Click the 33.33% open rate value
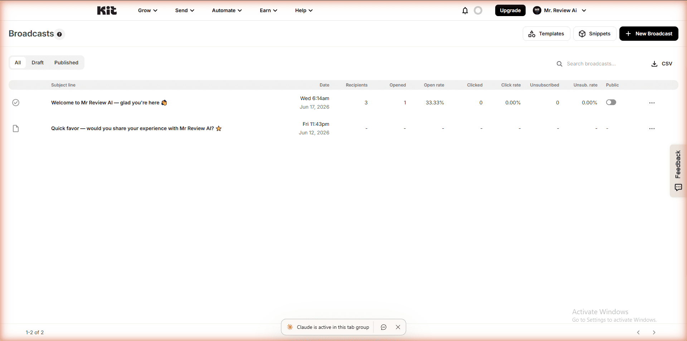 point(435,103)
